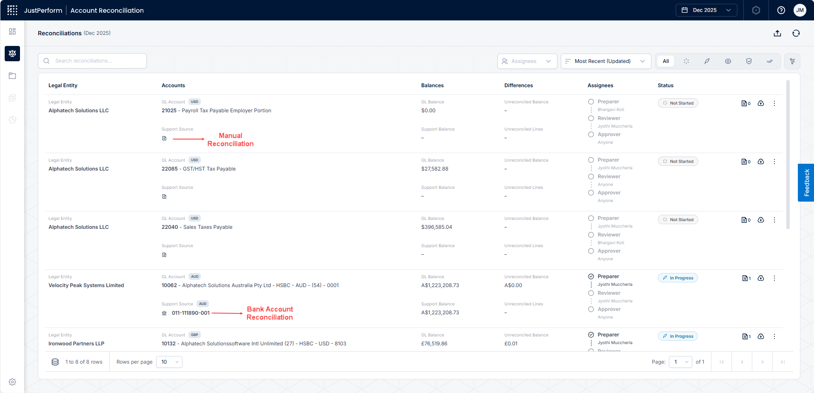Open notes icon for account 10132 row

746,336
